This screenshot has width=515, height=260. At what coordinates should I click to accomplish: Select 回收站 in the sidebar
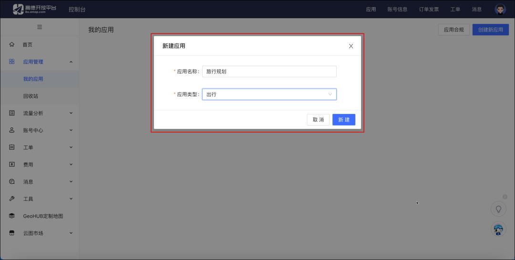[31, 96]
